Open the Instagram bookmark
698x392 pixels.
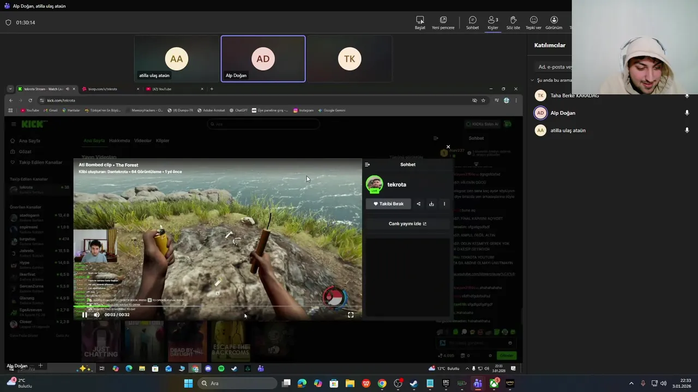coord(303,110)
